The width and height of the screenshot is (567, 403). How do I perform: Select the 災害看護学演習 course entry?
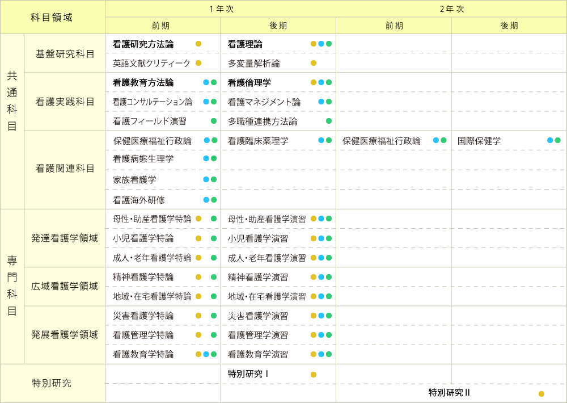(258, 316)
